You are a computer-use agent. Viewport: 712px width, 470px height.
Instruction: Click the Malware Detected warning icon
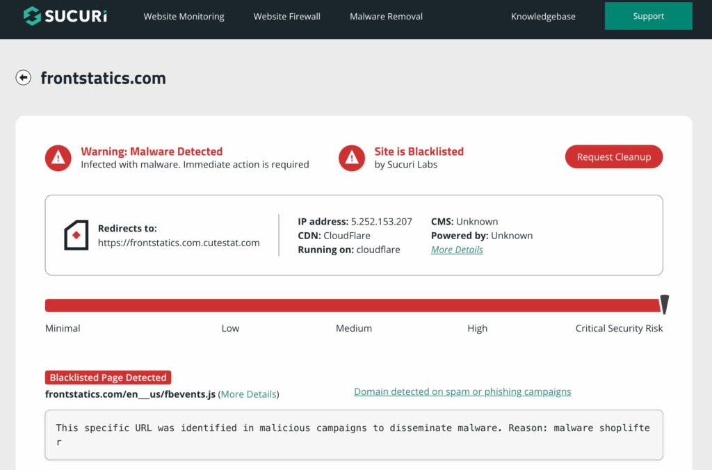[x=58, y=158]
